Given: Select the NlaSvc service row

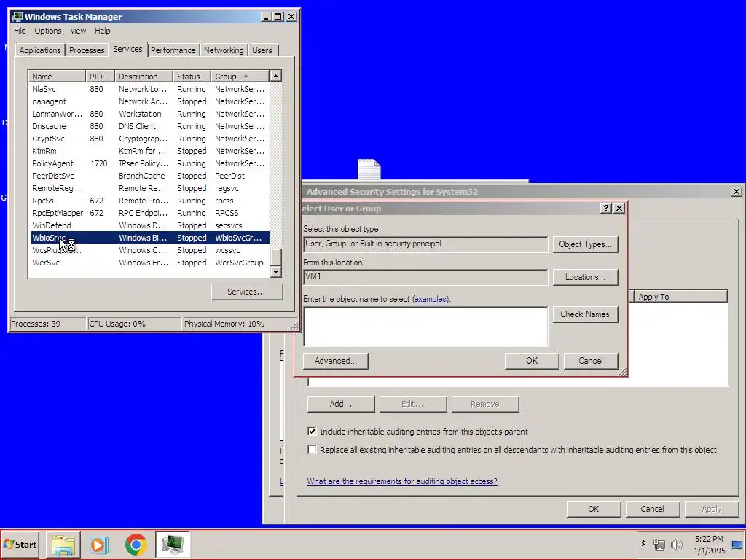Looking at the screenshot, I should pyautogui.click(x=150, y=89).
